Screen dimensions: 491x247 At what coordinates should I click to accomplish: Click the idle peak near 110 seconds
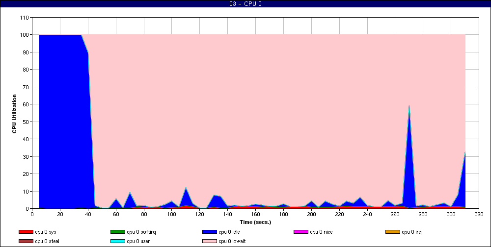click(186, 188)
